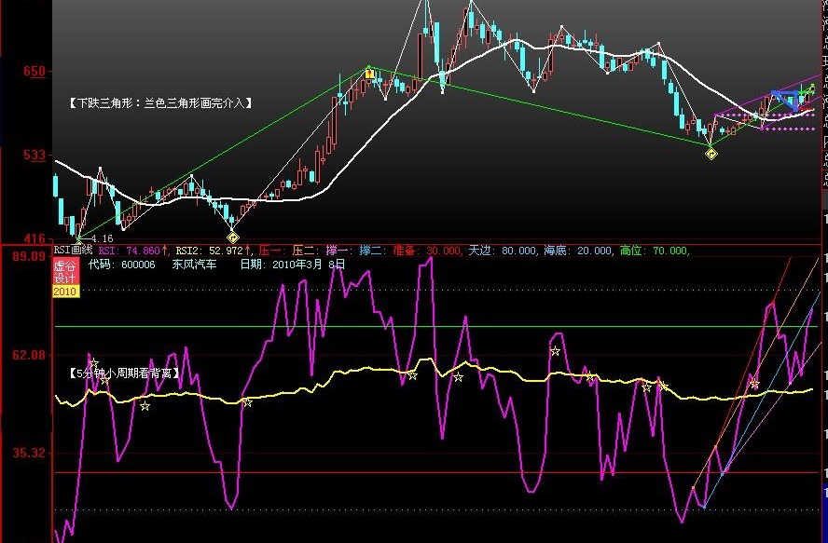Image resolution: width=828 pixels, height=543 pixels.
Task: Click the 89.09 RSI axis label
Action: click(x=29, y=256)
